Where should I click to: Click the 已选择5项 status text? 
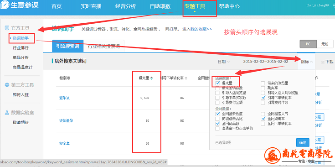point(223,142)
